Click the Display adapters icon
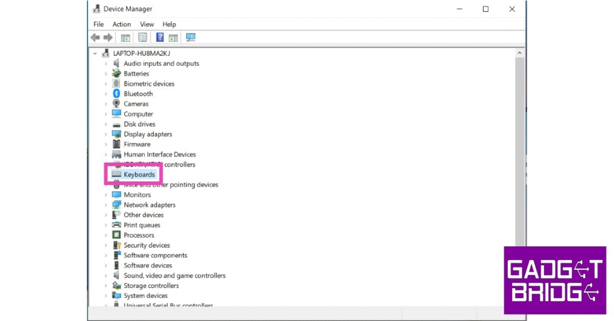The width and height of the screenshot is (614, 321). point(116,134)
